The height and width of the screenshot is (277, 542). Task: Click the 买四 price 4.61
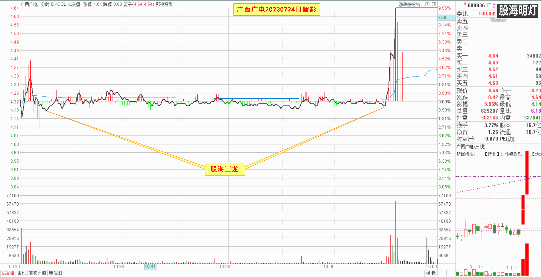(493, 76)
